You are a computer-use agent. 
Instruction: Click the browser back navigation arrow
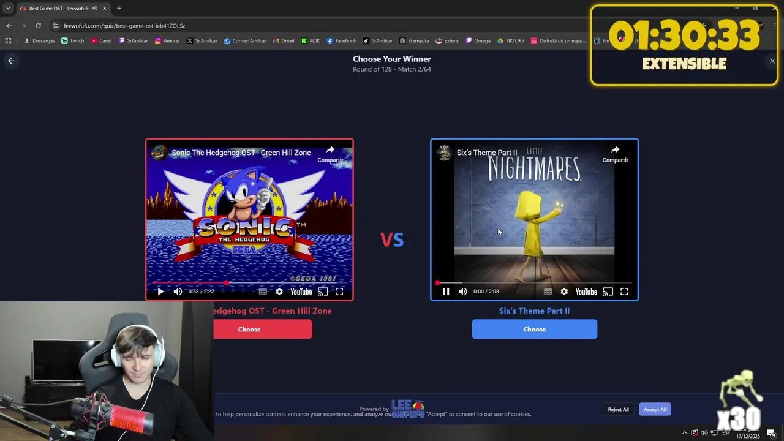pos(9,26)
